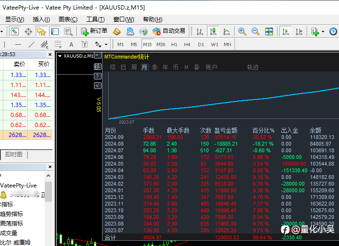Click the 新订单 new order button
339x246 pixels.
pyautogui.click(x=94, y=31)
